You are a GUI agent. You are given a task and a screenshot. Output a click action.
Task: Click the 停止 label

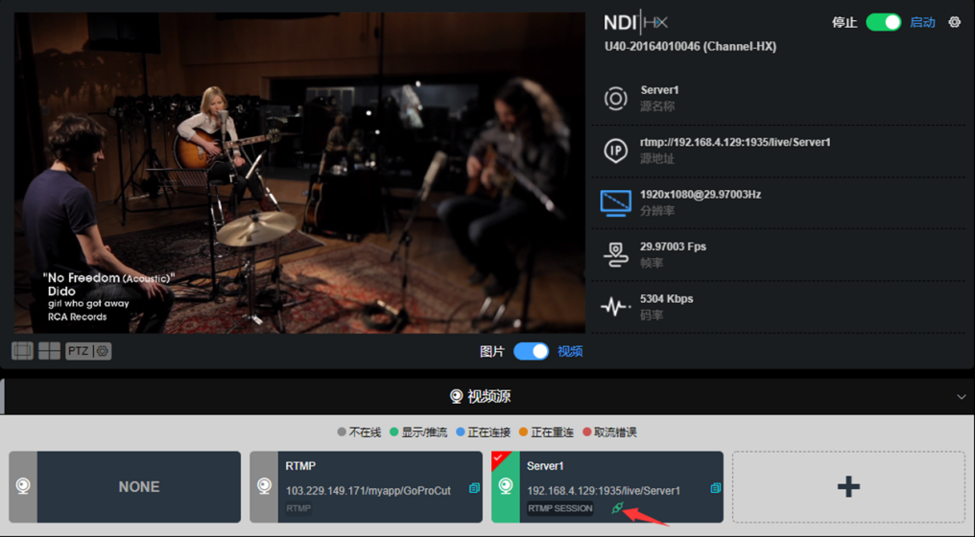[x=844, y=22]
